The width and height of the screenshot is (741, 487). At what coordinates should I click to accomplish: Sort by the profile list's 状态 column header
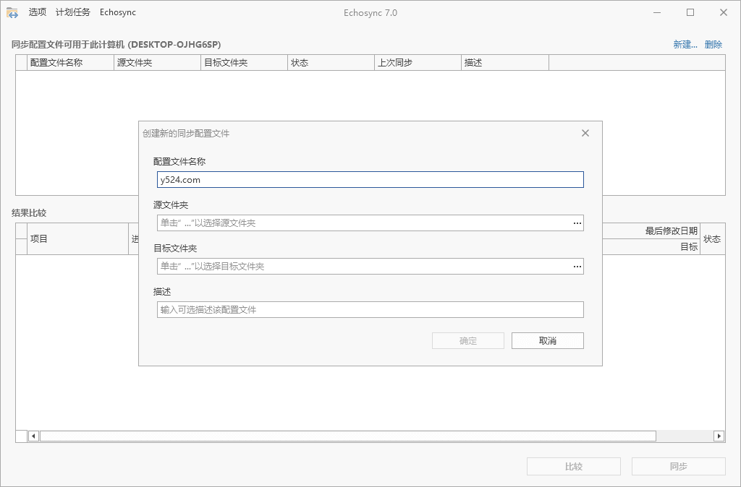[x=331, y=63]
